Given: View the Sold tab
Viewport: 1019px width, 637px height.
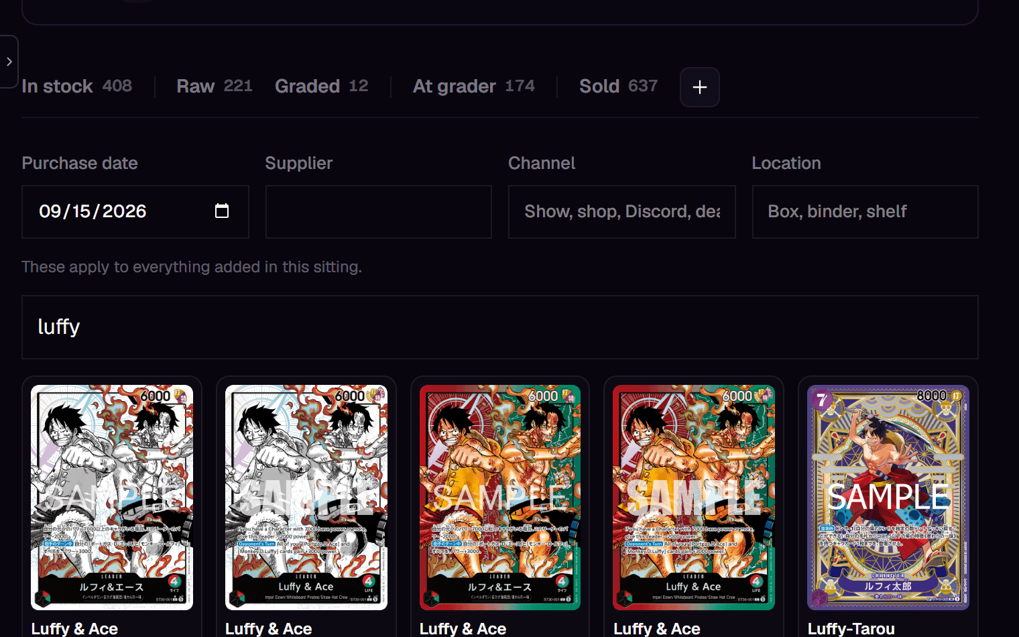Looking at the screenshot, I should point(618,86).
